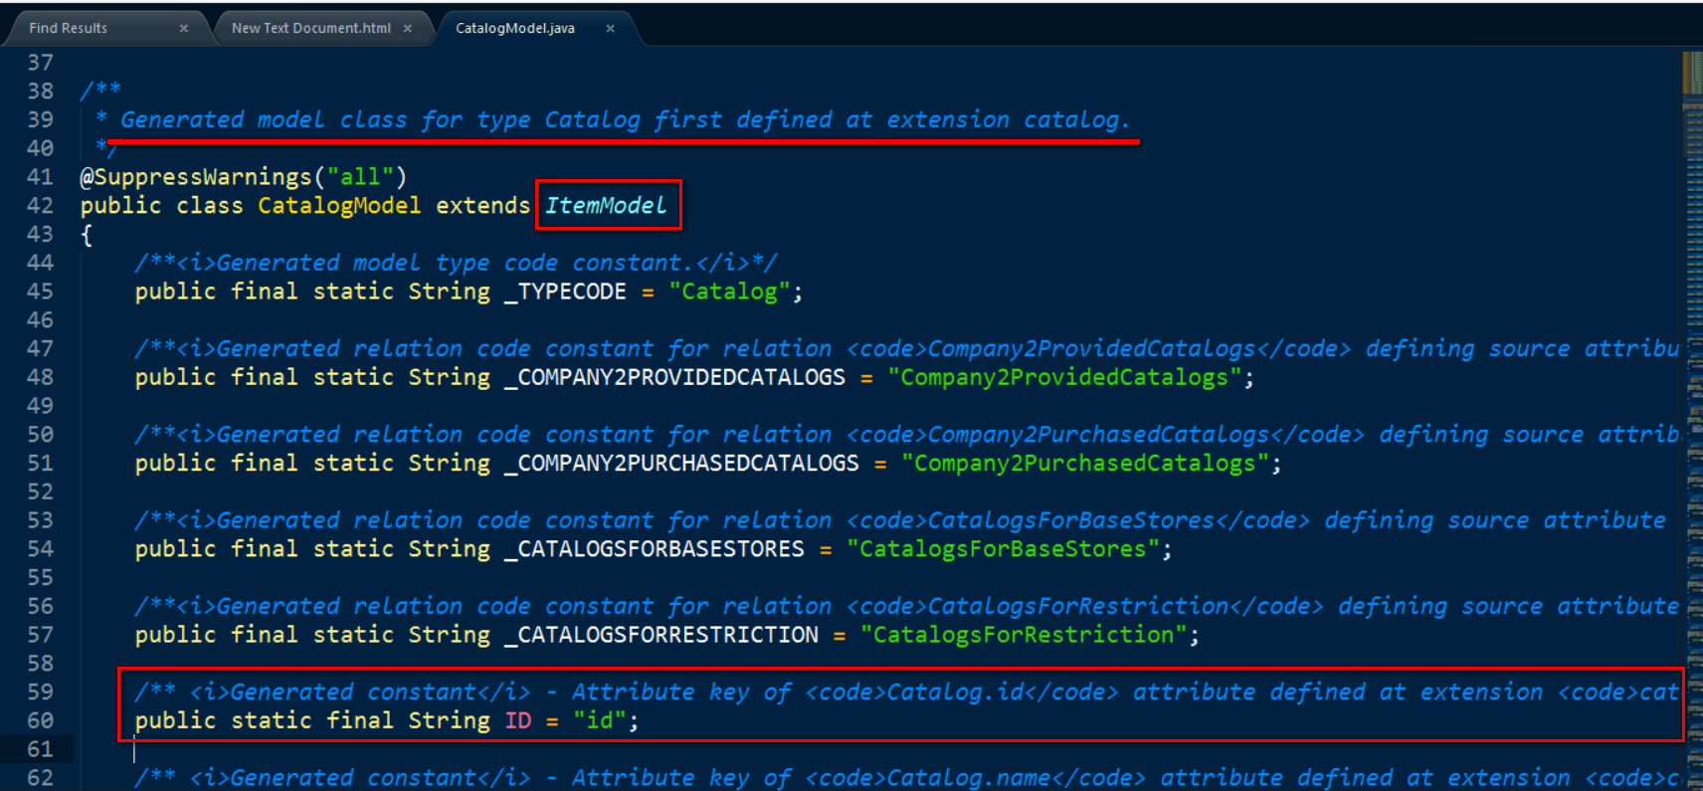The height and width of the screenshot is (791, 1703).
Task: Click line number 42 in gutter
Action: coord(40,206)
